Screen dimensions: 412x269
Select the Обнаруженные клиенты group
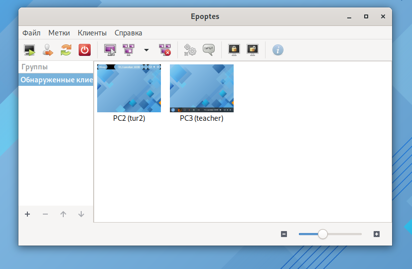tap(56, 80)
